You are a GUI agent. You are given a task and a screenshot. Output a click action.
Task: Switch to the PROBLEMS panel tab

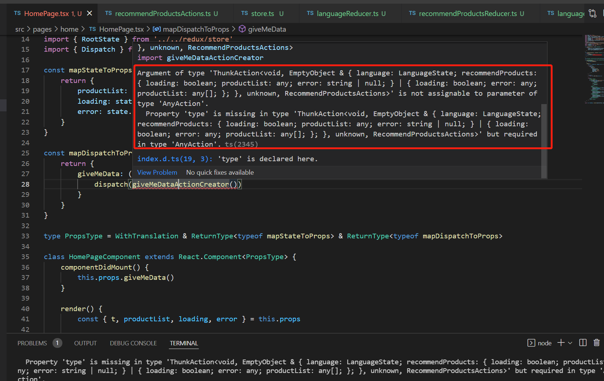(x=32, y=343)
